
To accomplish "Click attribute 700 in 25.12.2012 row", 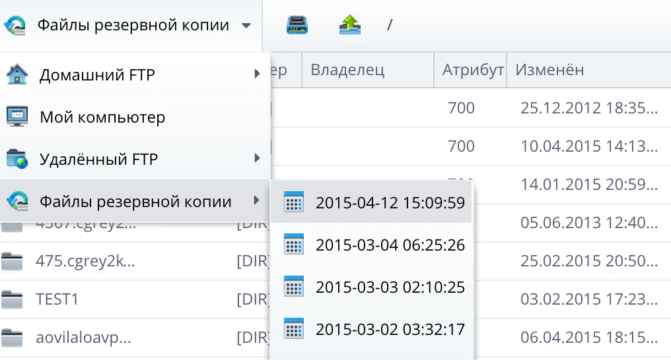I will click(x=461, y=108).
